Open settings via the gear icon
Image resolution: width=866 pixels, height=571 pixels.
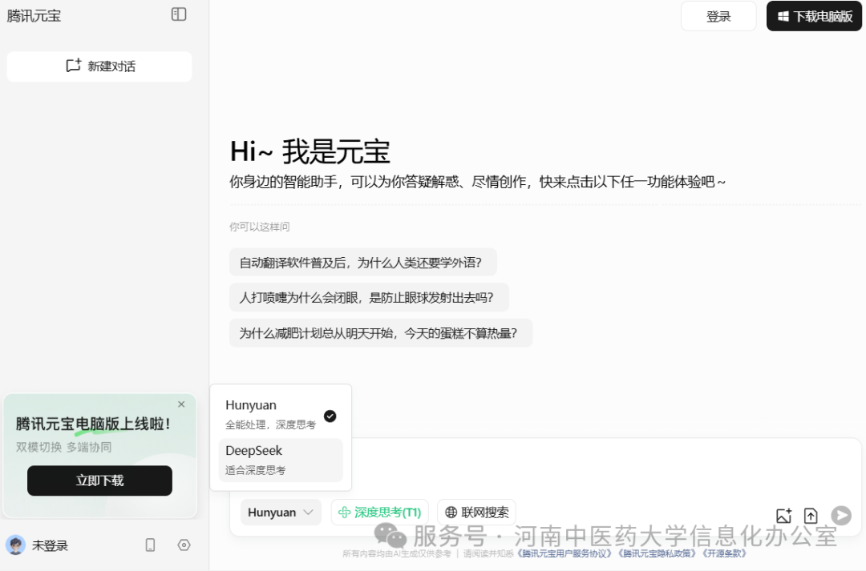184,545
